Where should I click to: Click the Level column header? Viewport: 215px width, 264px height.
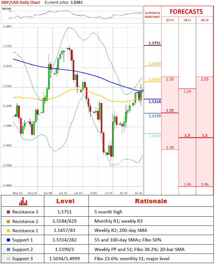65,201
